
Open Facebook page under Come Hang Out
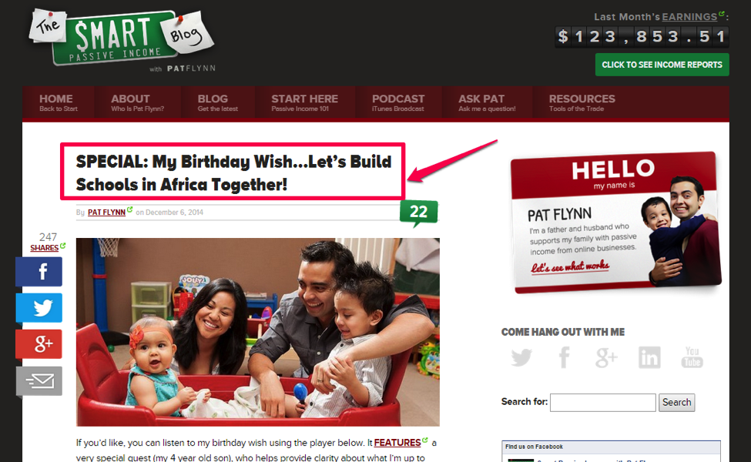point(564,357)
